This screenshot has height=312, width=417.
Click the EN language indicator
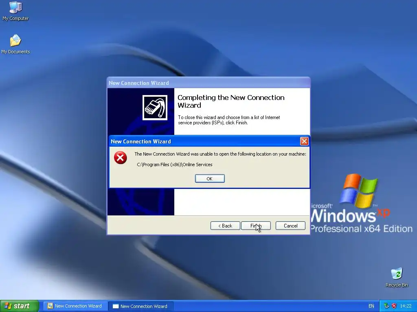coord(371,306)
